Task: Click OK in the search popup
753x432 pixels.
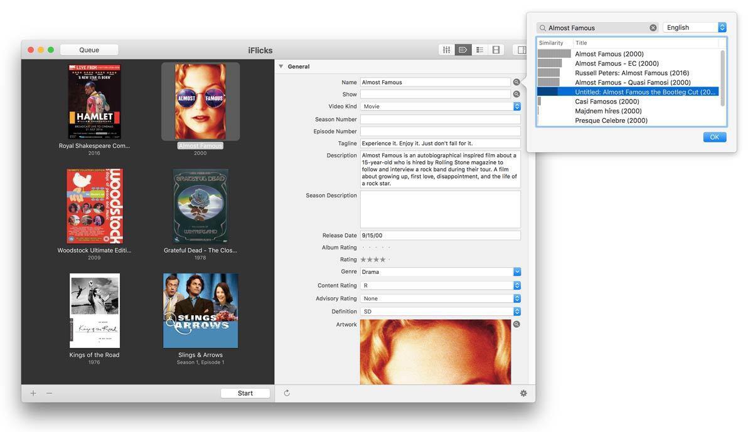Action: point(715,137)
